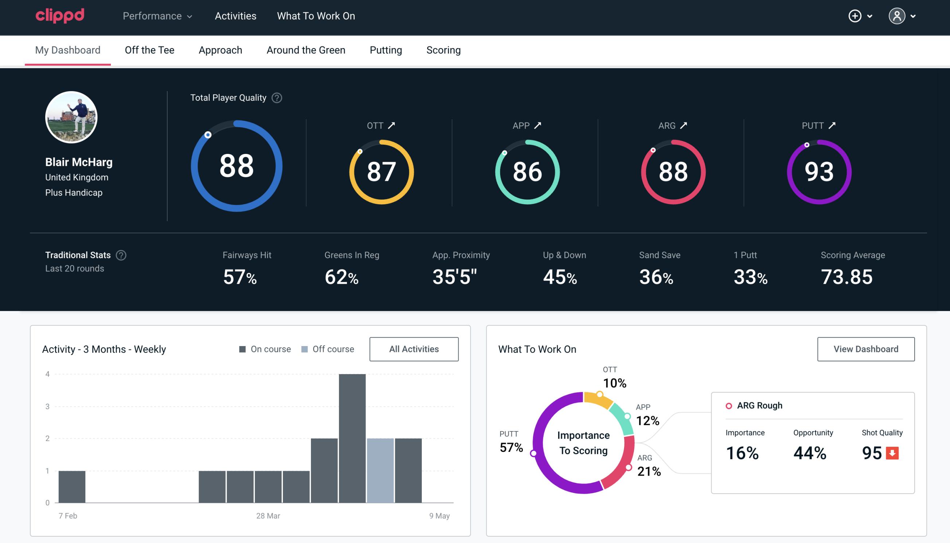Click the user account profile icon
The image size is (950, 543).
tap(897, 16)
